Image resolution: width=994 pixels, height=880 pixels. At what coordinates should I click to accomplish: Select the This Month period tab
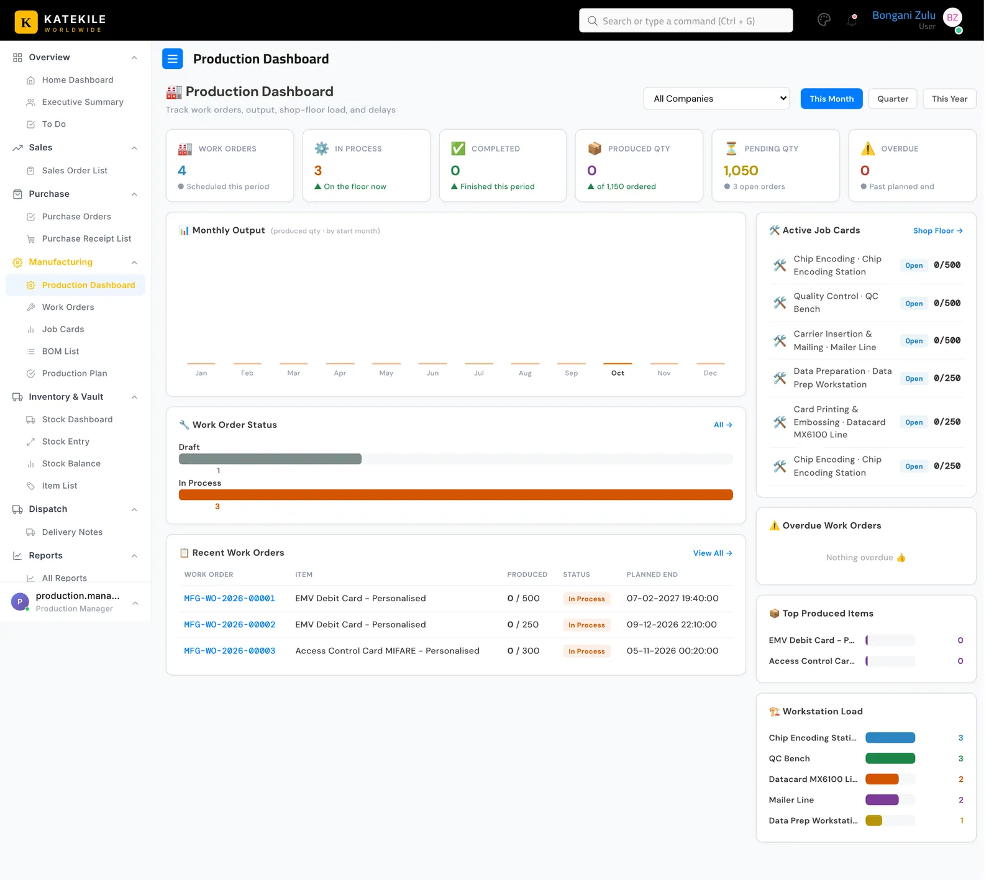pyautogui.click(x=831, y=99)
